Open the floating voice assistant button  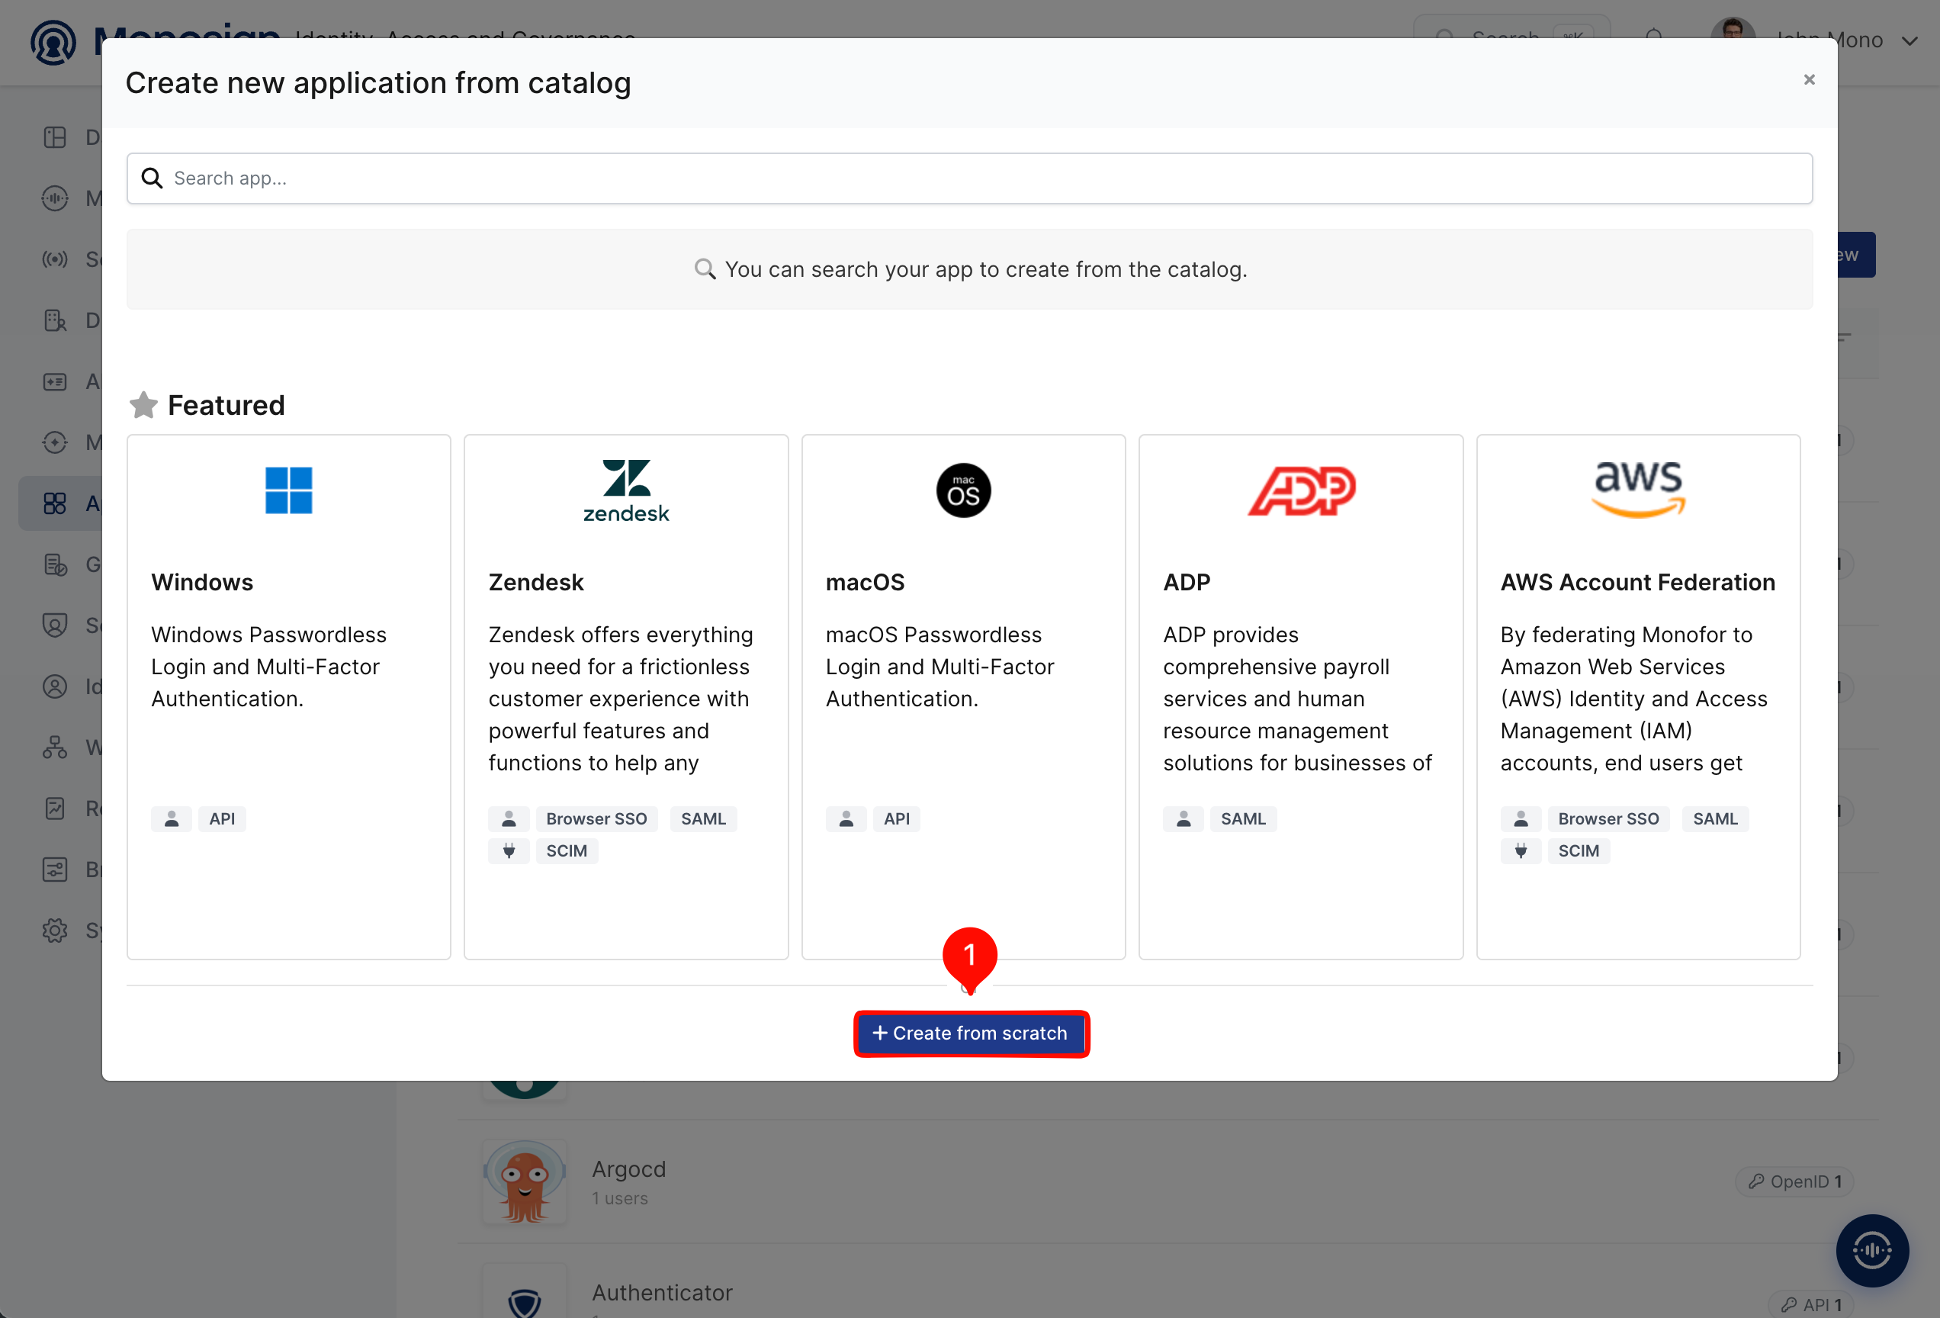1871,1249
